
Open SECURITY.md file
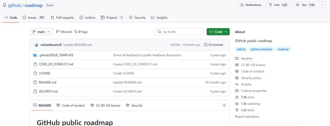pos(48,91)
